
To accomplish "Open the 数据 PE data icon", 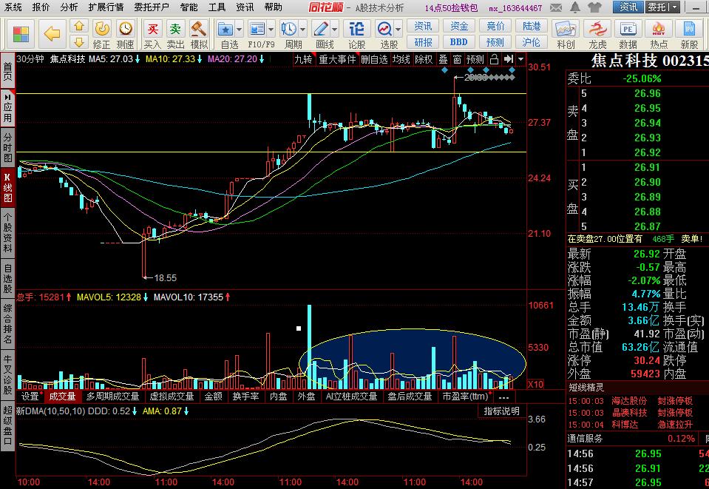I will click(x=628, y=34).
